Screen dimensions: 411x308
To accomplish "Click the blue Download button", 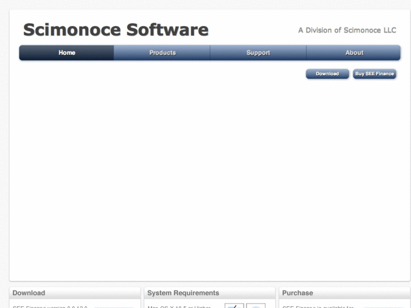I will [327, 73].
